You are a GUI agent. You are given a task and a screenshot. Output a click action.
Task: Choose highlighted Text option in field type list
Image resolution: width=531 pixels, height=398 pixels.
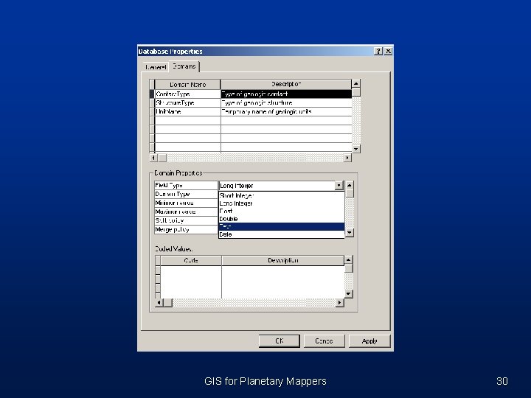coord(281,227)
